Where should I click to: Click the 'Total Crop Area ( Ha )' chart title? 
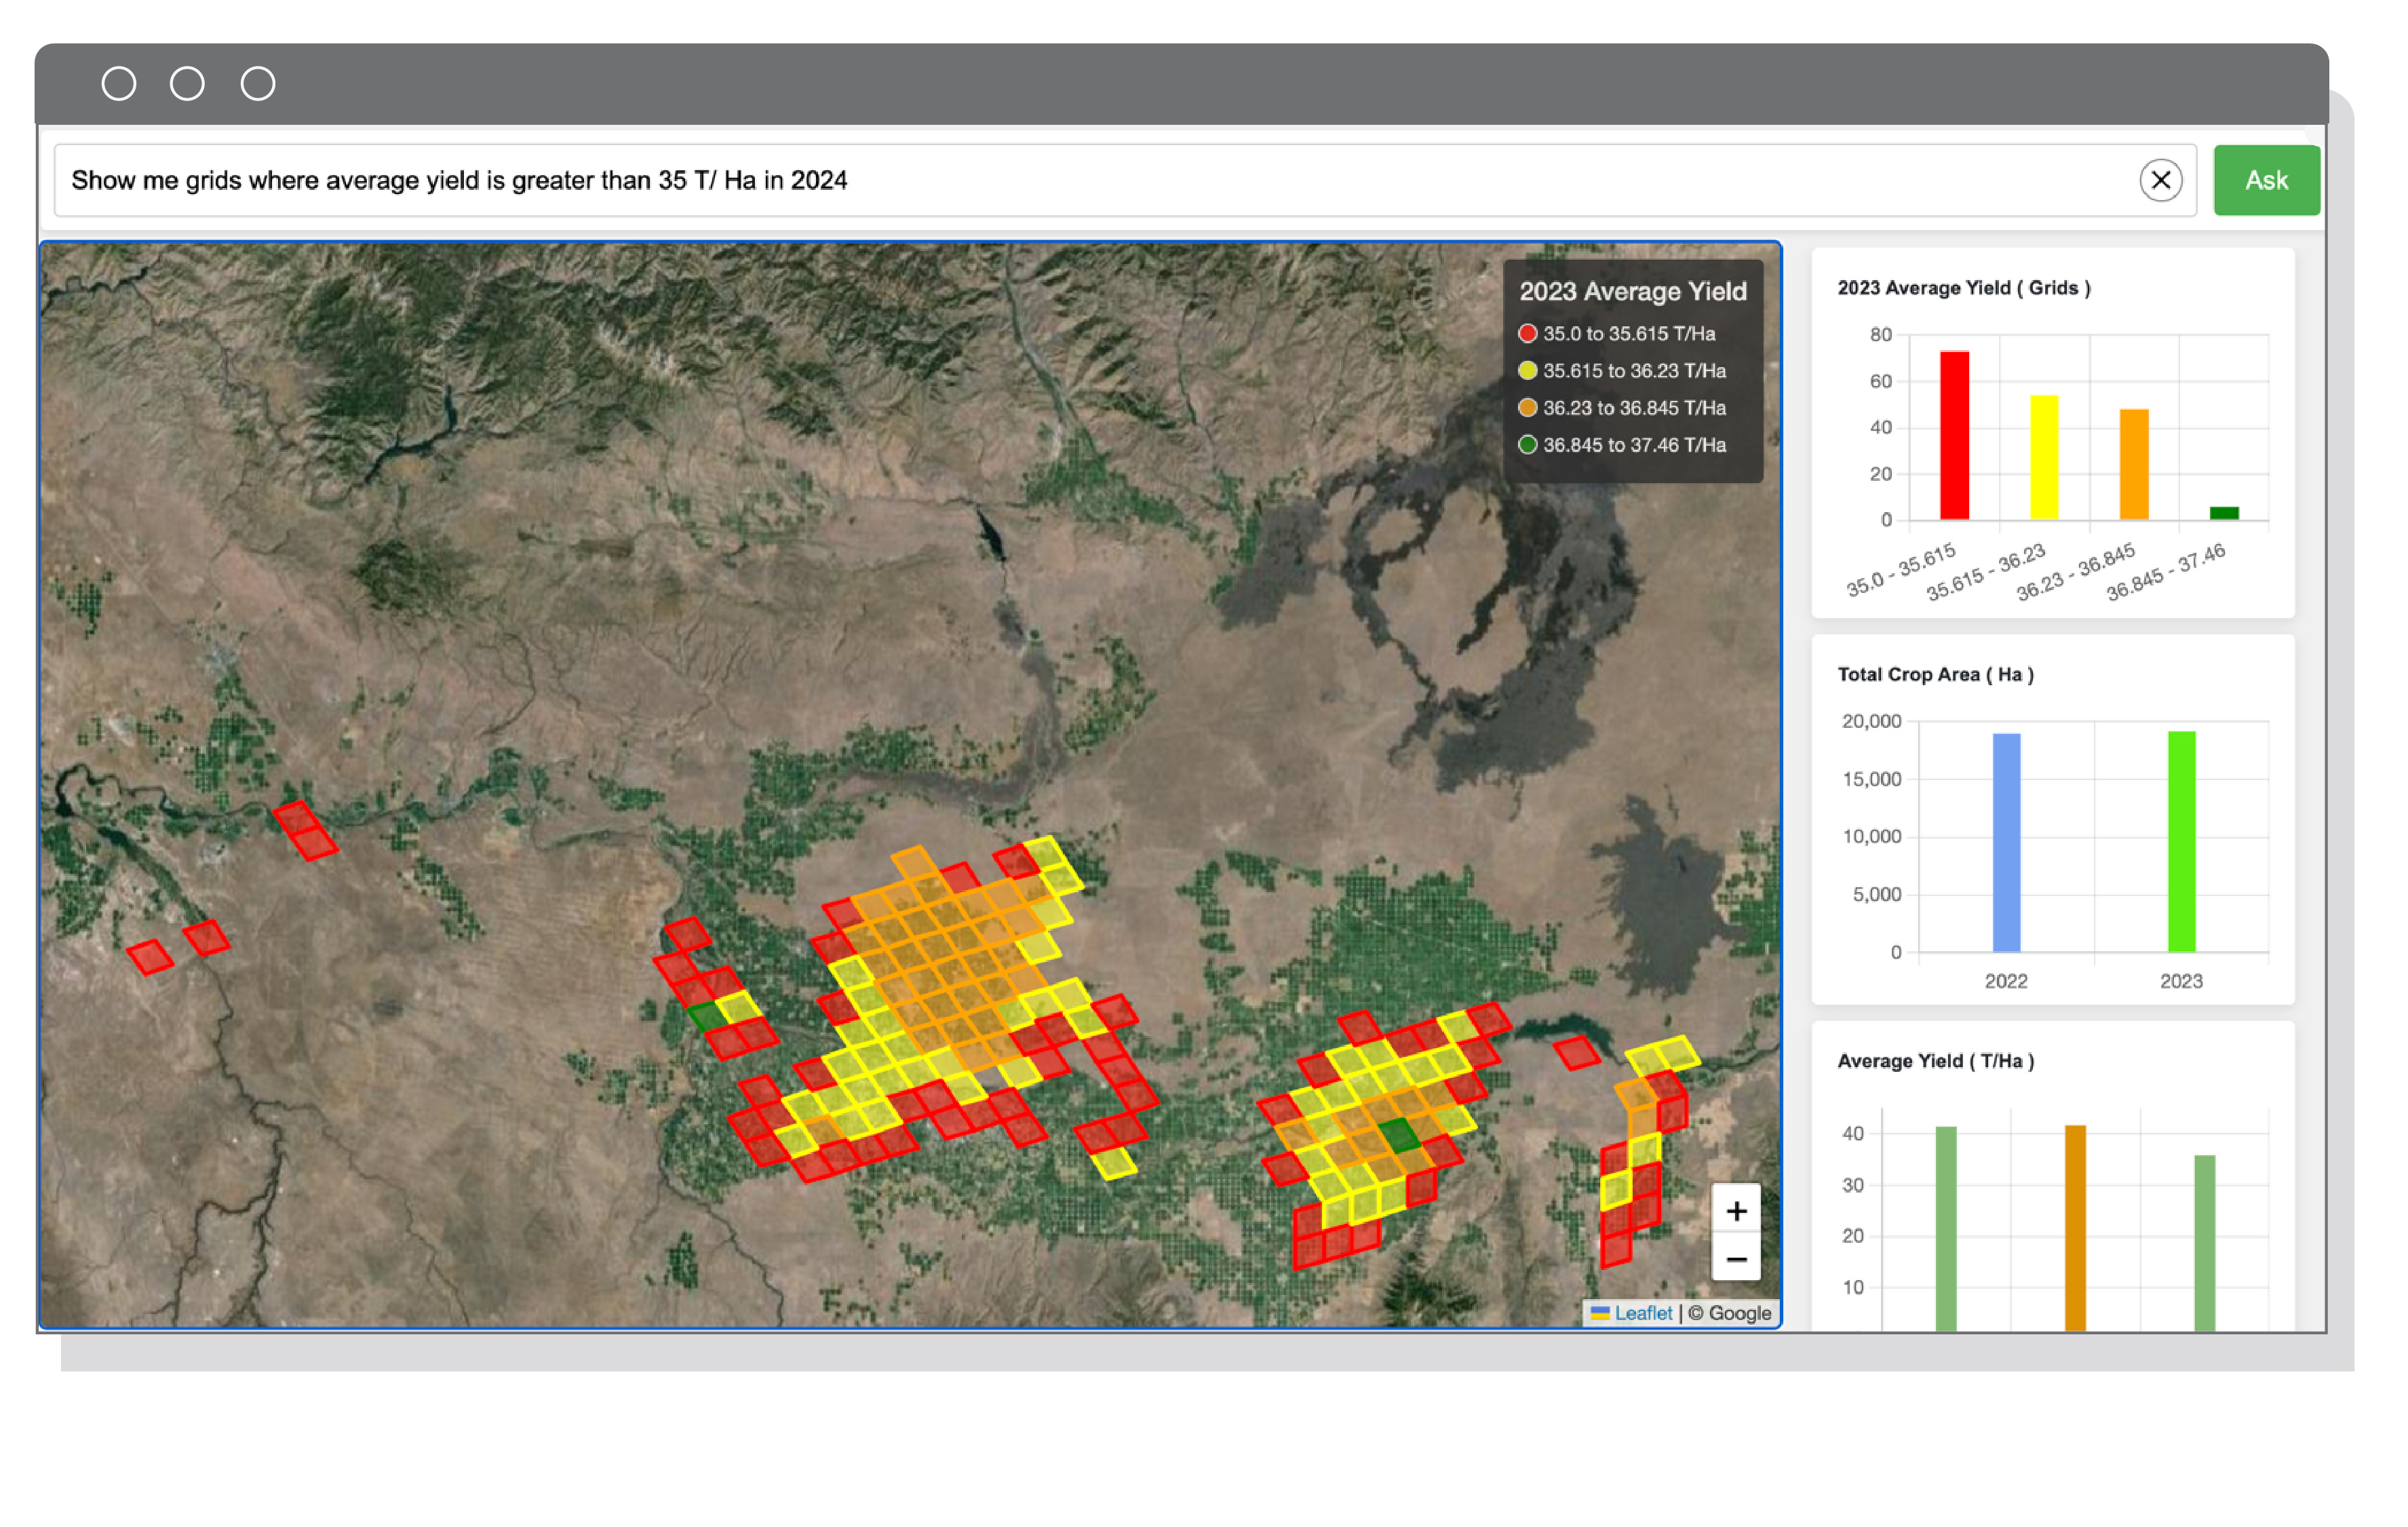point(1936,675)
